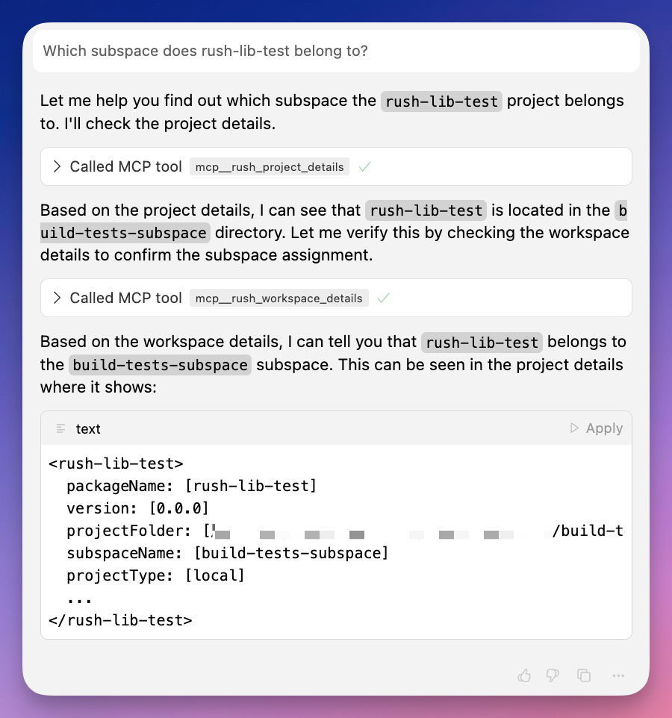Open the three-dot more options menu
The height and width of the screenshot is (718, 672).
[x=617, y=675]
